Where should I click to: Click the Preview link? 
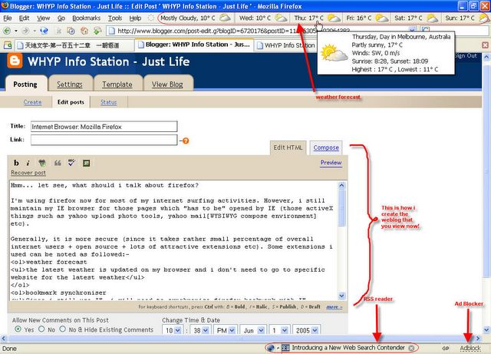click(x=331, y=163)
